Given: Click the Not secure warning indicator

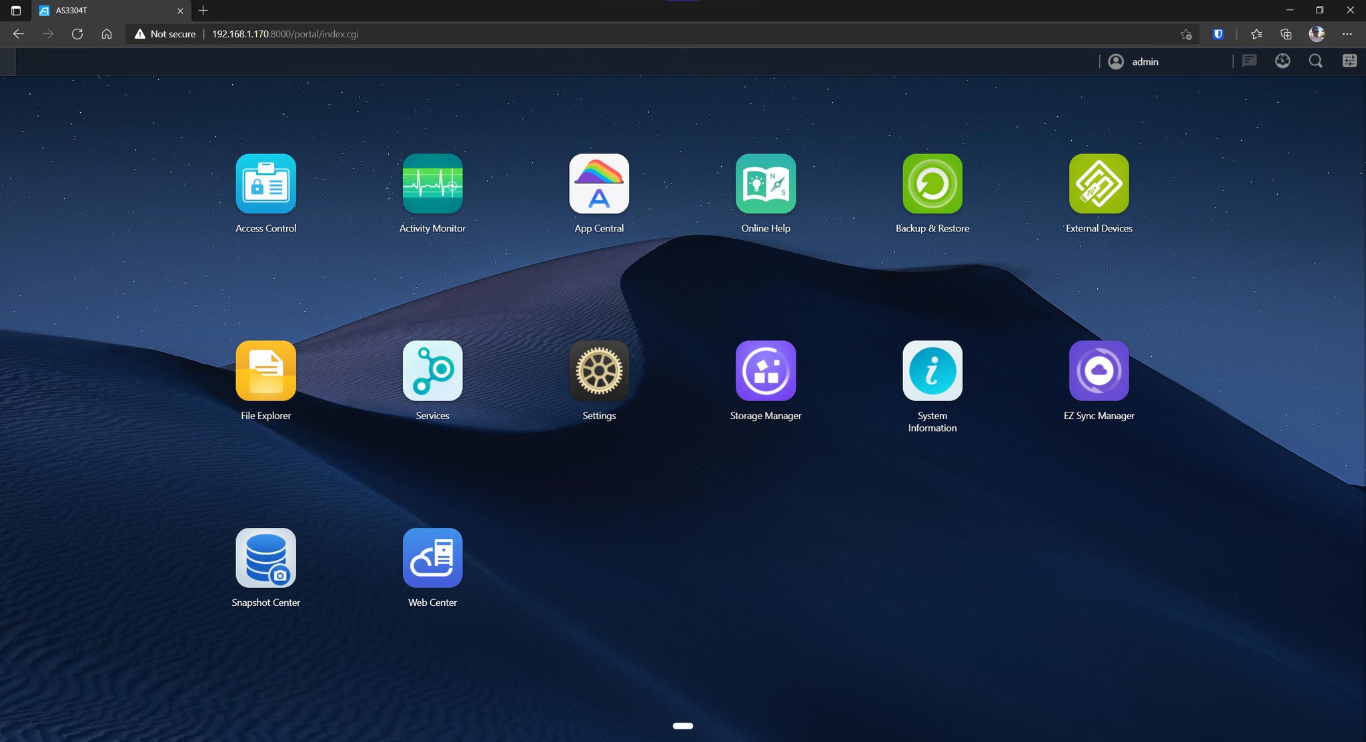Looking at the screenshot, I should click(165, 34).
